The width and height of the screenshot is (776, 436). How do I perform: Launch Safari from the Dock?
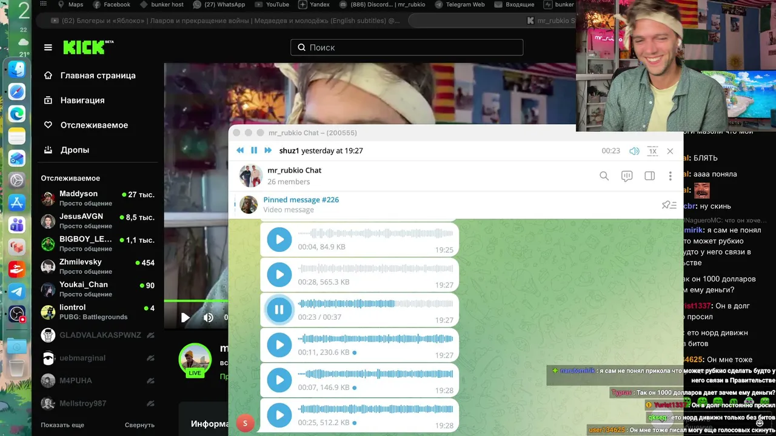pyautogui.click(x=17, y=91)
